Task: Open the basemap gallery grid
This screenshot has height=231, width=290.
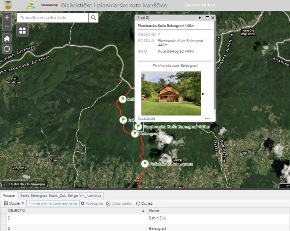Action: coord(22,30)
